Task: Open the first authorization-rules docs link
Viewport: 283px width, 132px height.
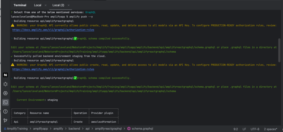Action: pyautogui.click(x=53, y=30)
